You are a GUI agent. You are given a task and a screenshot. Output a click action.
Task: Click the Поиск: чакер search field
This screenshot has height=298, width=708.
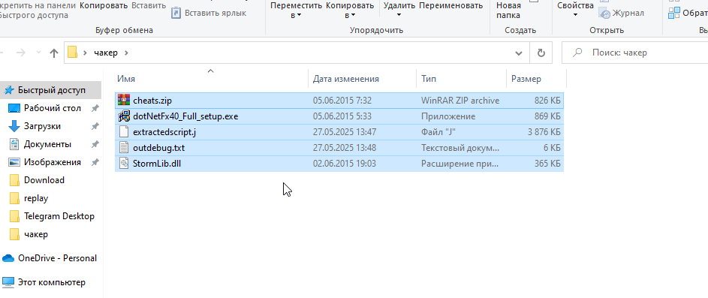point(634,53)
